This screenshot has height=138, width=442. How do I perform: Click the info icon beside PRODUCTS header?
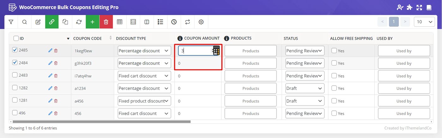coord(226,38)
